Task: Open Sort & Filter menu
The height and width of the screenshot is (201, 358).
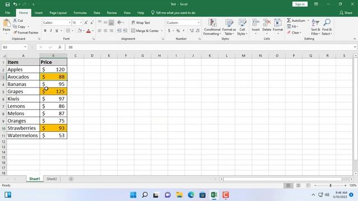Action: (x=315, y=27)
